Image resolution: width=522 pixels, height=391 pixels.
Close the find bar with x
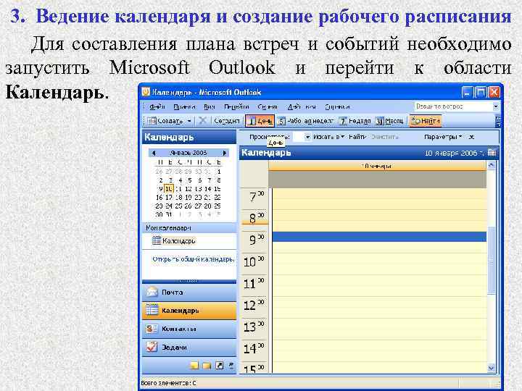(x=471, y=137)
